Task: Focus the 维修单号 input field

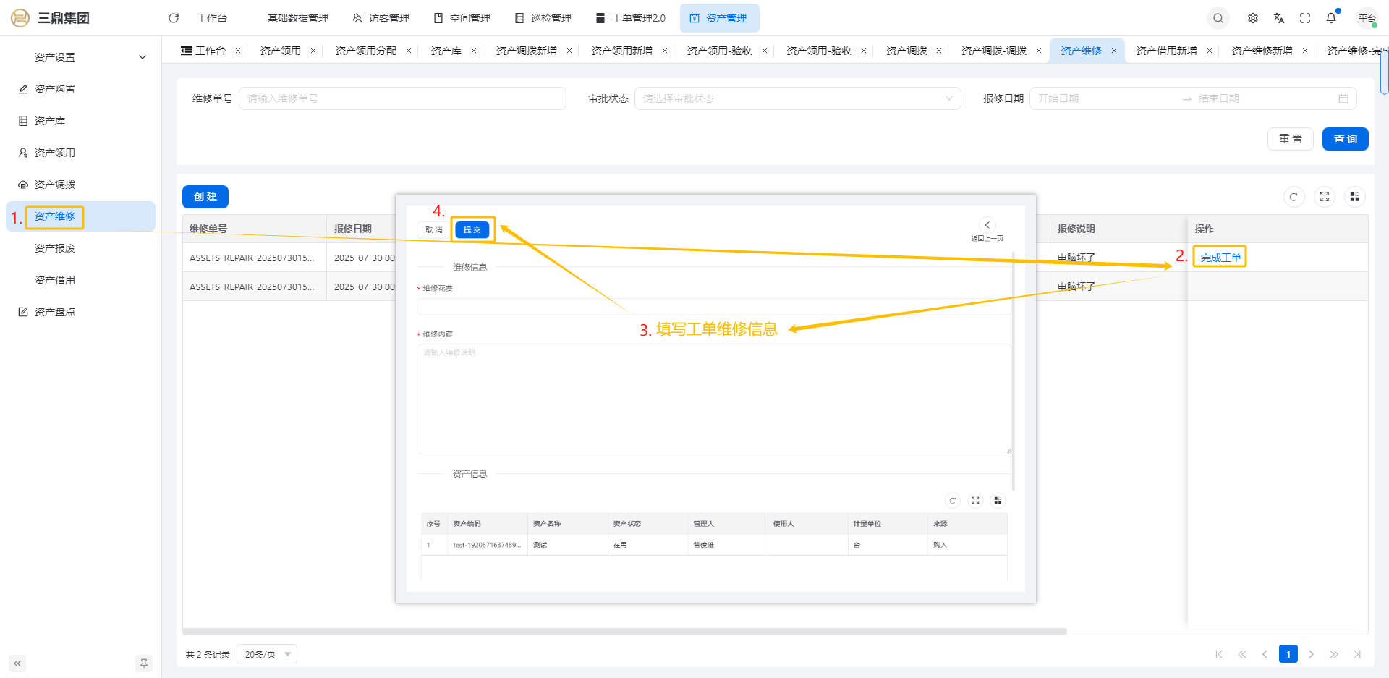Action: coord(402,98)
